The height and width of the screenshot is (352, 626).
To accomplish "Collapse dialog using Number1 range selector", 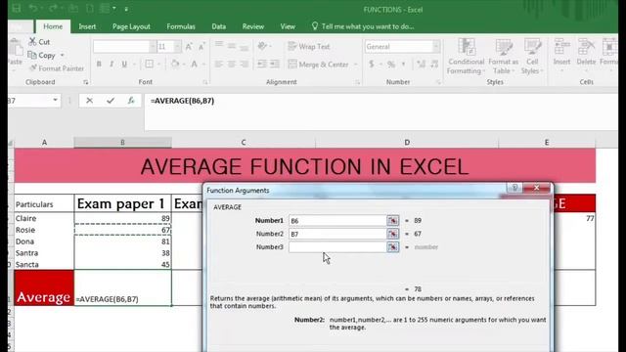I will click(393, 221).
